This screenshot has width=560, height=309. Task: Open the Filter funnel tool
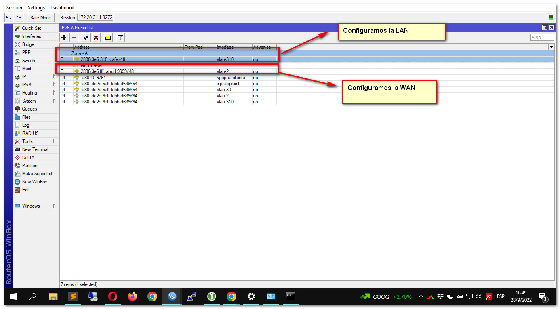tap(120, 38)
